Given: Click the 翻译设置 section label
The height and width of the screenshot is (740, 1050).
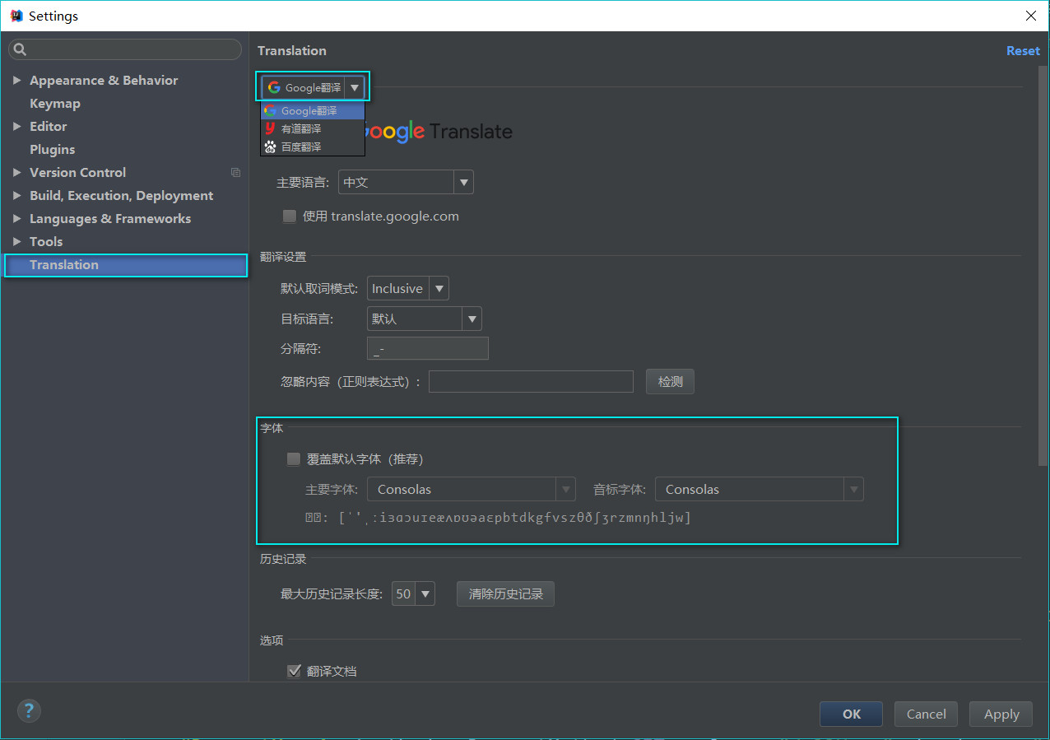Looking at the screenshot, I should point(283,257).
